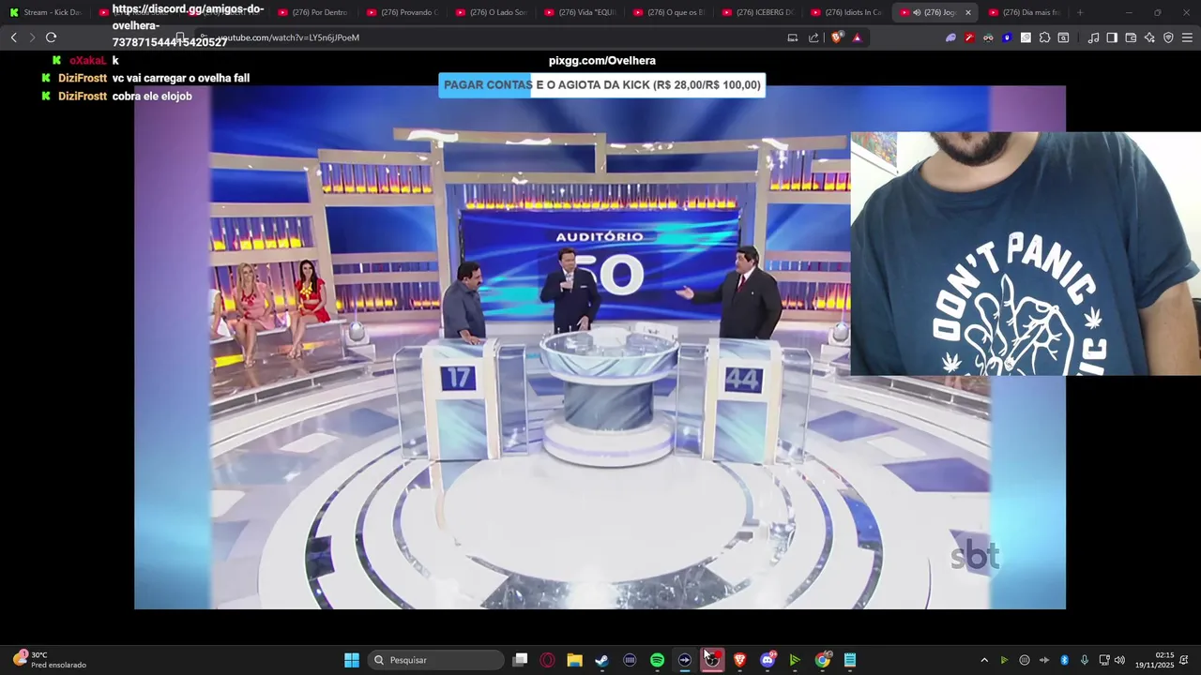Viewport: 1201px width, 675px height.
Task: Switch to the (276) O Lado Sombrio tab
Action: 492,12
